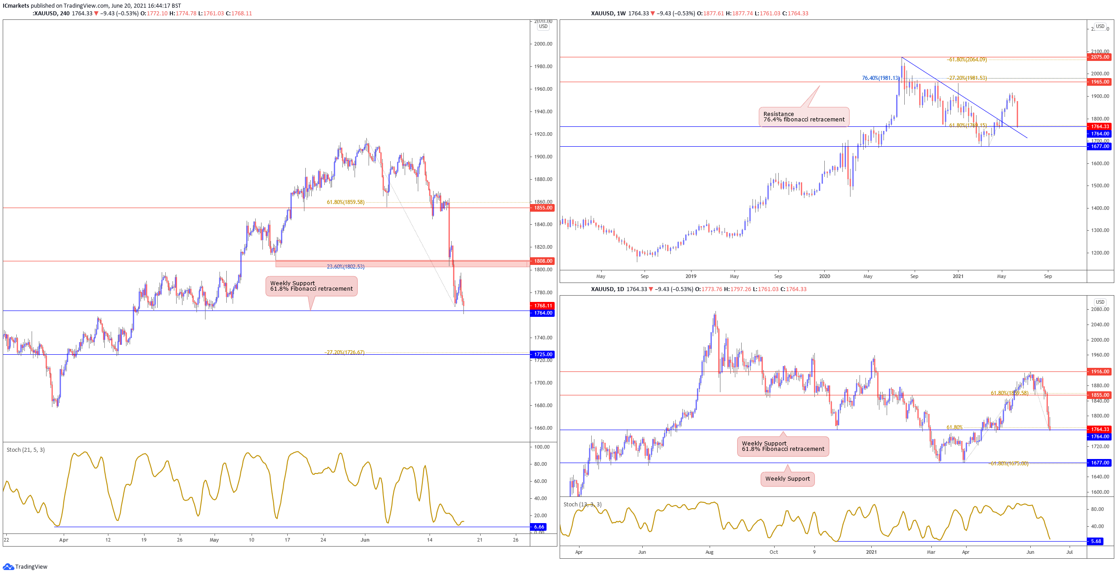Select the XAUUSD, 1W chart title
1117x575 pixels.
coord(608,13)
